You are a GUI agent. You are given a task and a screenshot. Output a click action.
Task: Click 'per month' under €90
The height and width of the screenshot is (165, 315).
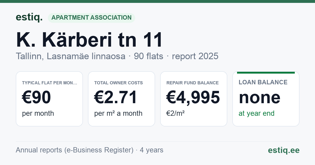(x=38, y=113)
